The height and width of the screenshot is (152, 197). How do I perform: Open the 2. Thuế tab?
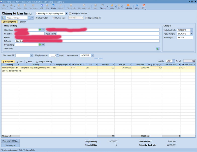(x=19, y=62)
